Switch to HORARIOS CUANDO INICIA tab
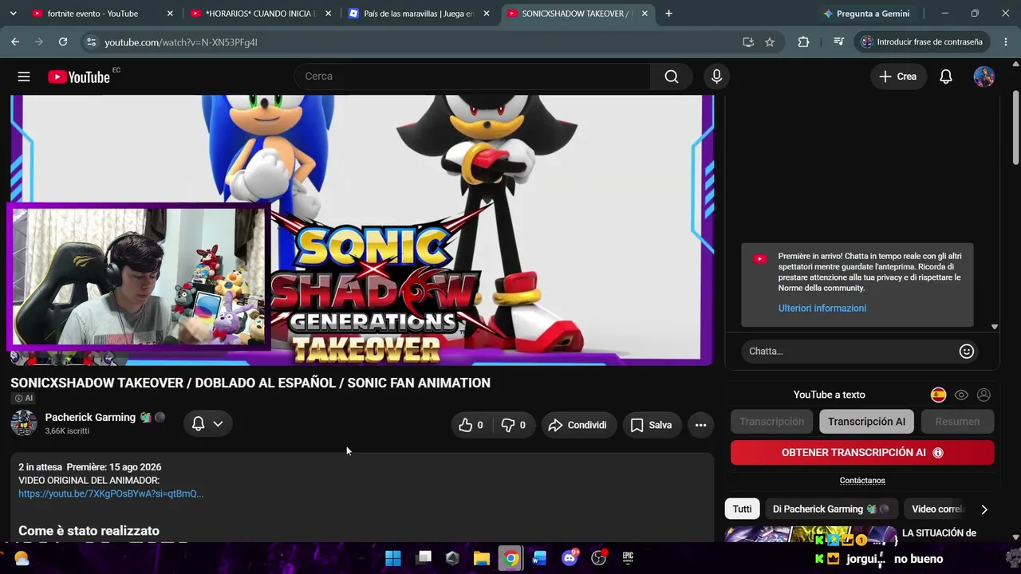 (x=258, y=14)
